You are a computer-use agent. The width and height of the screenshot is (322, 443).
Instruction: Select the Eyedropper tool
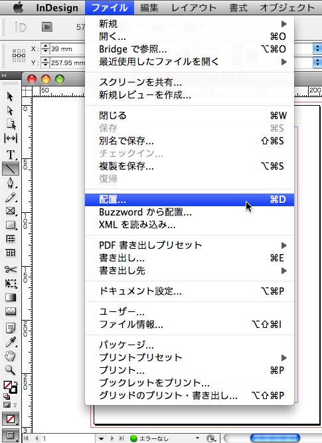tap(11, 342)
